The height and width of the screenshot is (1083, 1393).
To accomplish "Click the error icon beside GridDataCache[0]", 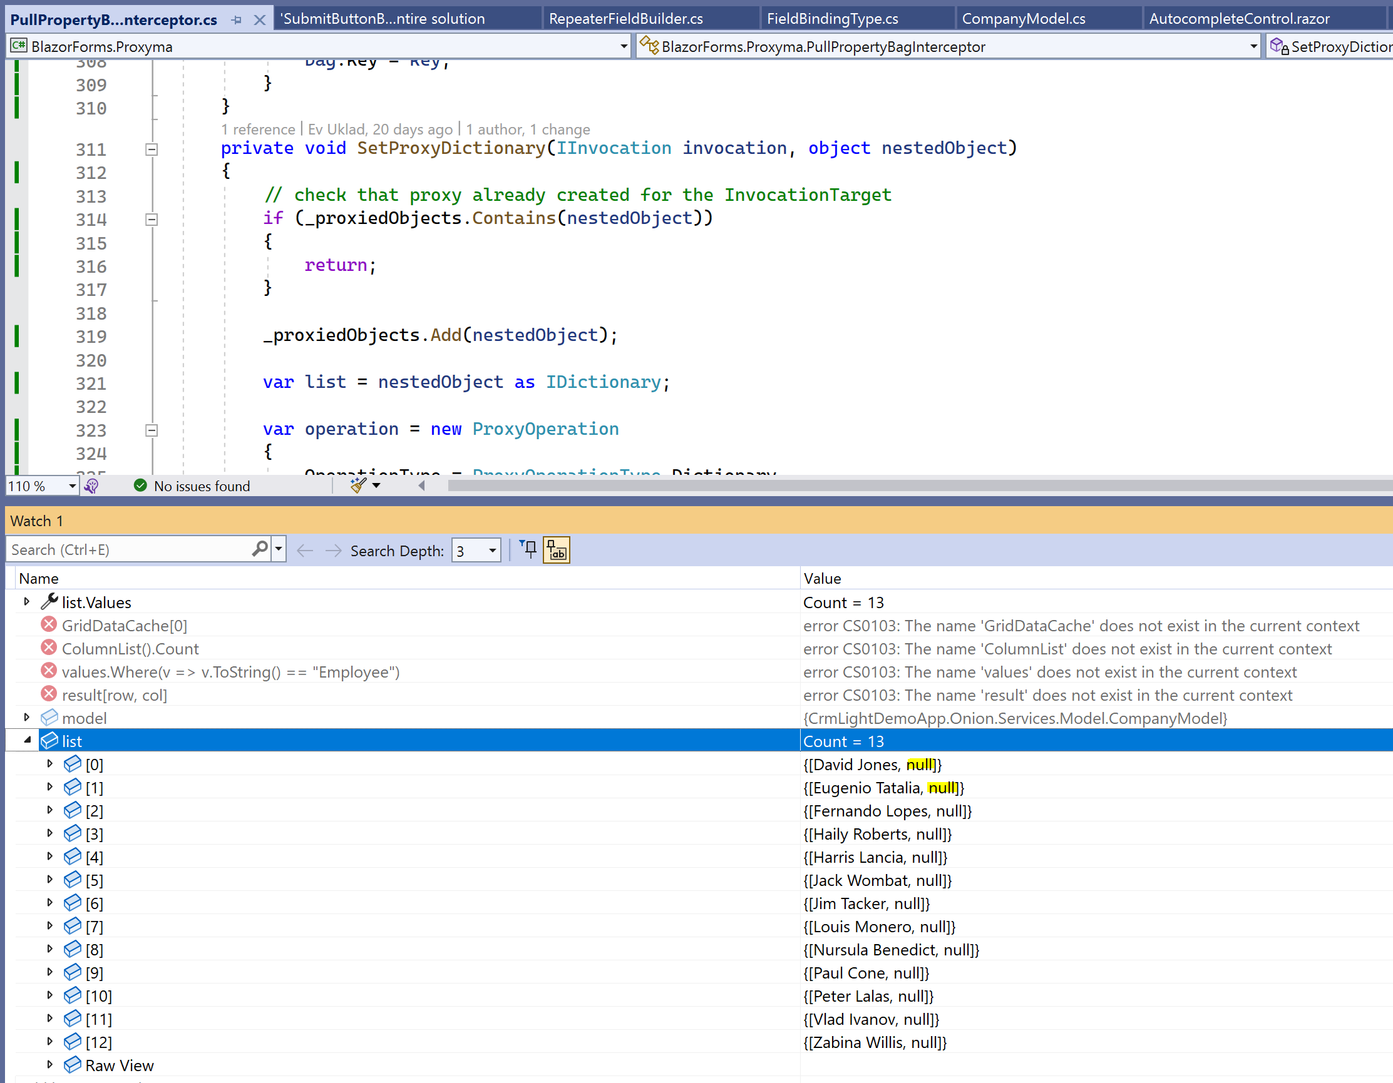I will 48,625.
